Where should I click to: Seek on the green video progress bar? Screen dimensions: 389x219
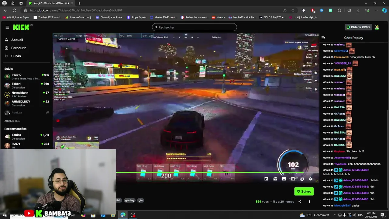tap(217, 172)
